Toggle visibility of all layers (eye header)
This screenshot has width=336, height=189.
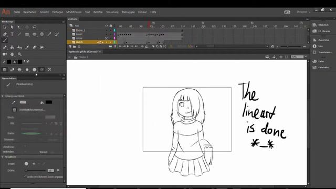pyautogui.click(x=106, y=26)
